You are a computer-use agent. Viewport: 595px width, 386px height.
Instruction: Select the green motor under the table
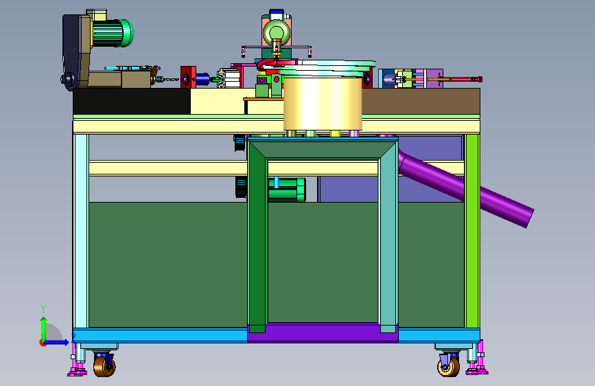[286, 189]
